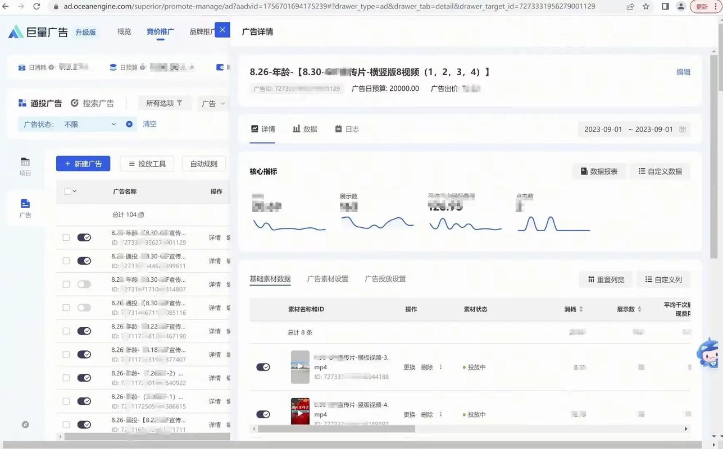Click the ad list horizontal scrollbar
The image size is (723, 449).
147,436
